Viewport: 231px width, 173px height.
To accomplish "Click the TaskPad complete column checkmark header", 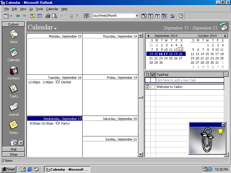I will (153, 75).
